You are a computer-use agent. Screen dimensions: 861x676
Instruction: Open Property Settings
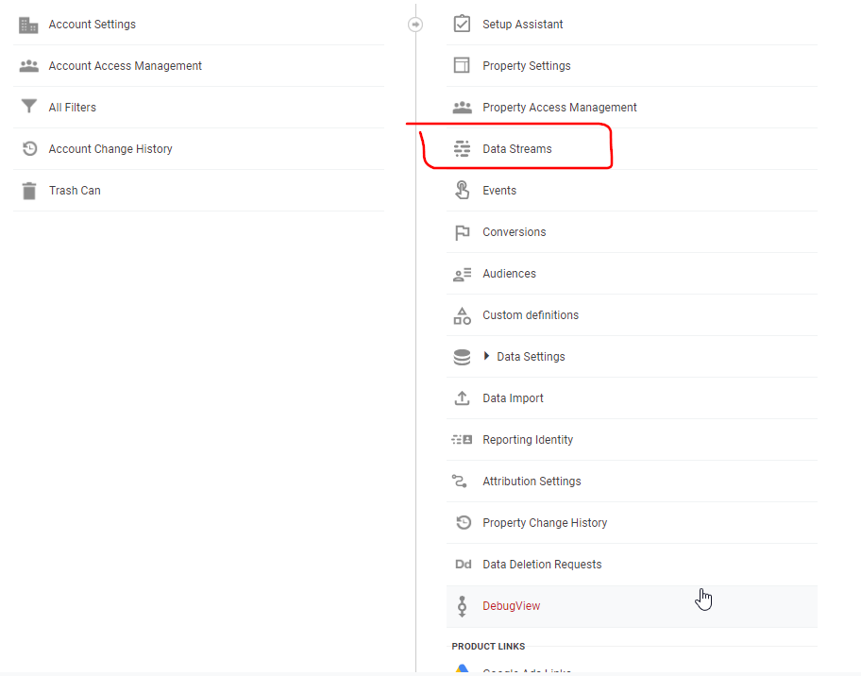click(x=526, y=66)
